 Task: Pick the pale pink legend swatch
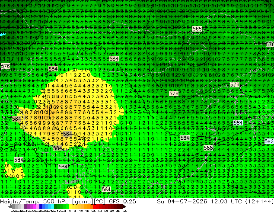click(x=38, y=206)
